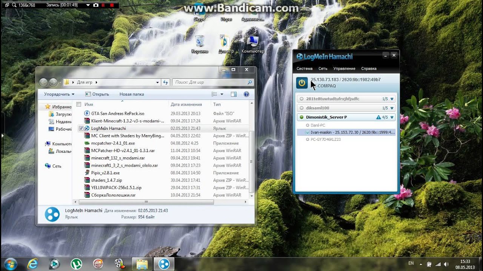This screenshot has width=483, height=271.
Task: Collapse the Dimonistik_Server P network arrow
Action: [392, 117]
